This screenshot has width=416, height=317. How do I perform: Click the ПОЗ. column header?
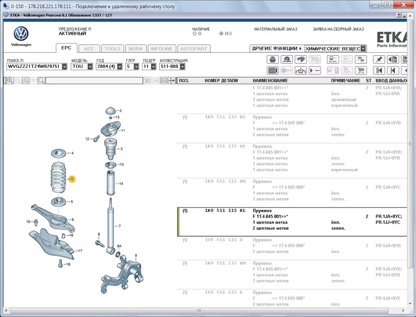point(184,81)
